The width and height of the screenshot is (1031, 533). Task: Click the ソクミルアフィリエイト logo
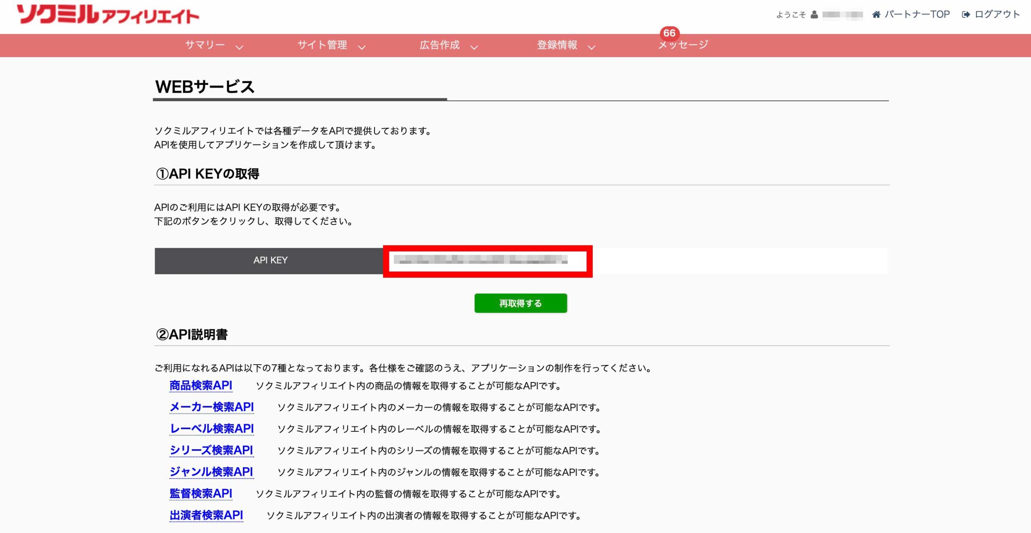108,15
